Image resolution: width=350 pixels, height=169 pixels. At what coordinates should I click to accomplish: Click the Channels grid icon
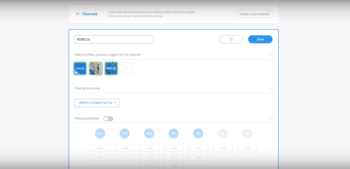click(x=78, y=14)
